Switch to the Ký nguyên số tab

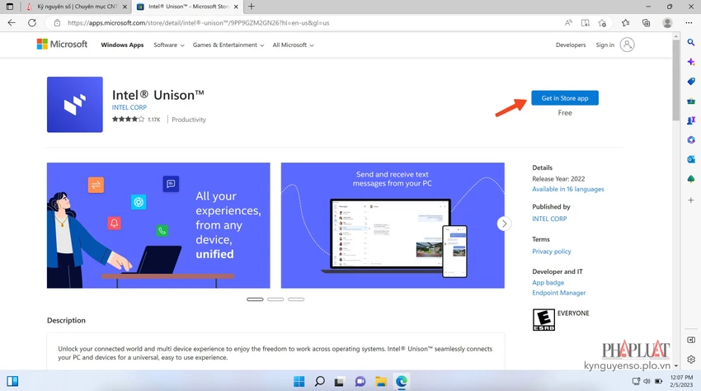click(77, 7)
